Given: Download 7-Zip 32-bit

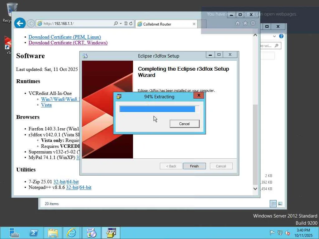Looking at the screenshot, I should point(60,182).
